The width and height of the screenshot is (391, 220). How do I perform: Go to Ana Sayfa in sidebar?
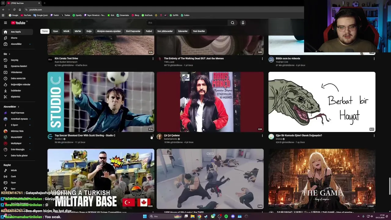pos(17,32)
